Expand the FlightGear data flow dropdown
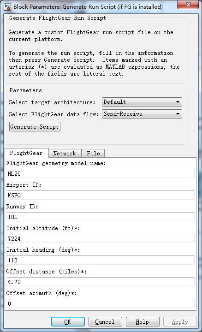The height and width of the screenshot is (332, 202). click(142, 114)
